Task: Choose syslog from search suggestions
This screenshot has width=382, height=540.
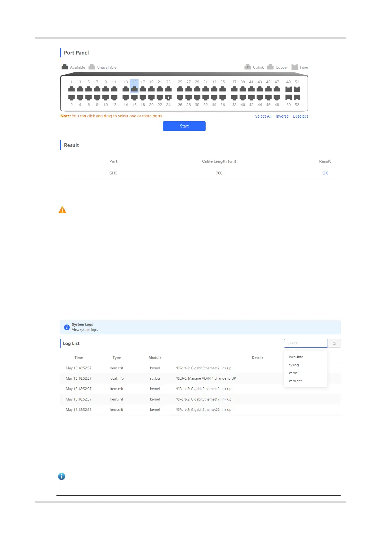Action: 294,365
